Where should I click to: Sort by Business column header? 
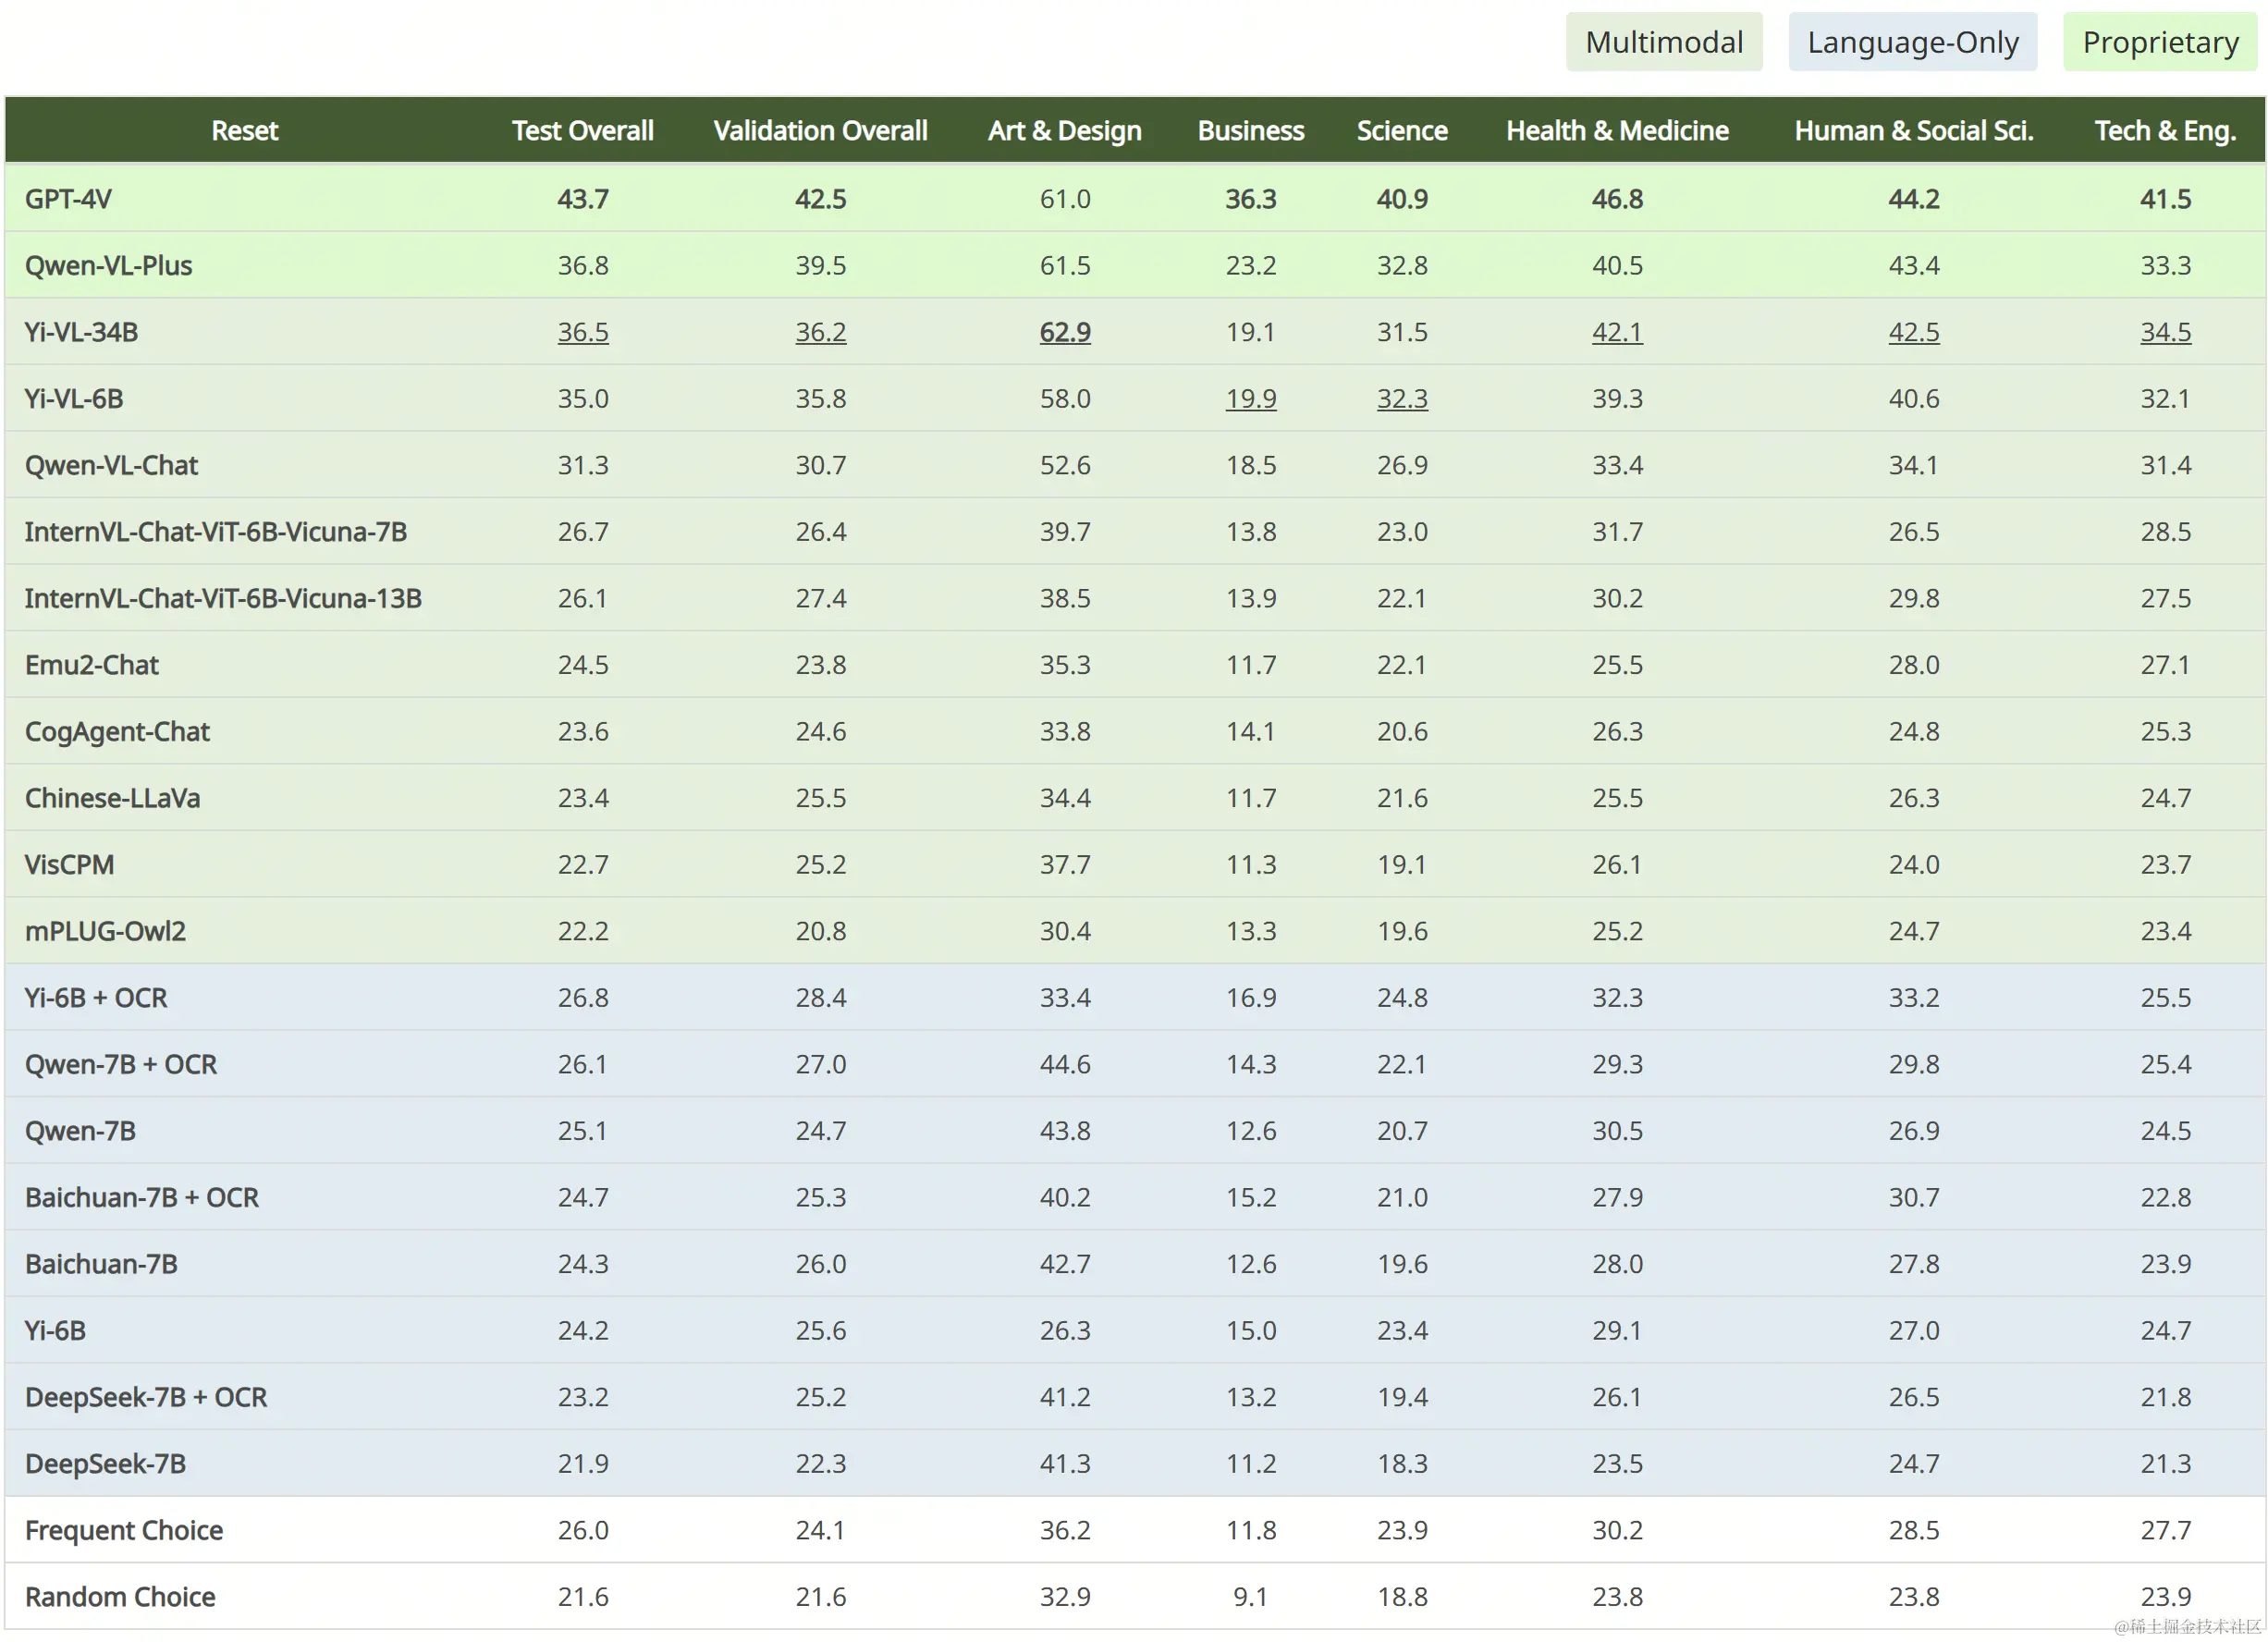(1250, 131)
